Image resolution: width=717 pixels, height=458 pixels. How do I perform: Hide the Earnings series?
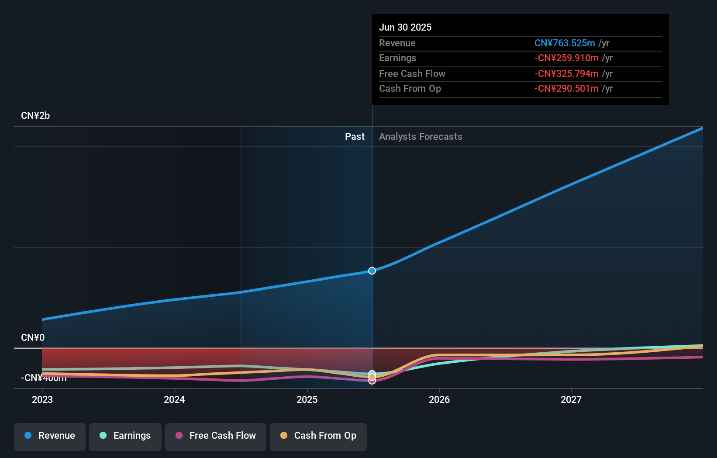[x=125, y=437]
